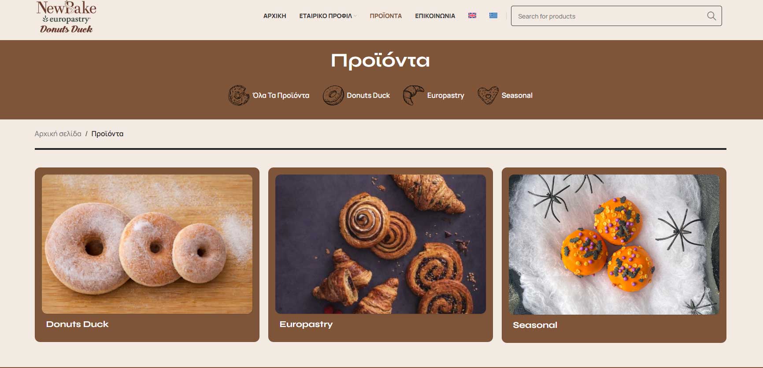Switch language with the UK flag icon

(472, 15)
